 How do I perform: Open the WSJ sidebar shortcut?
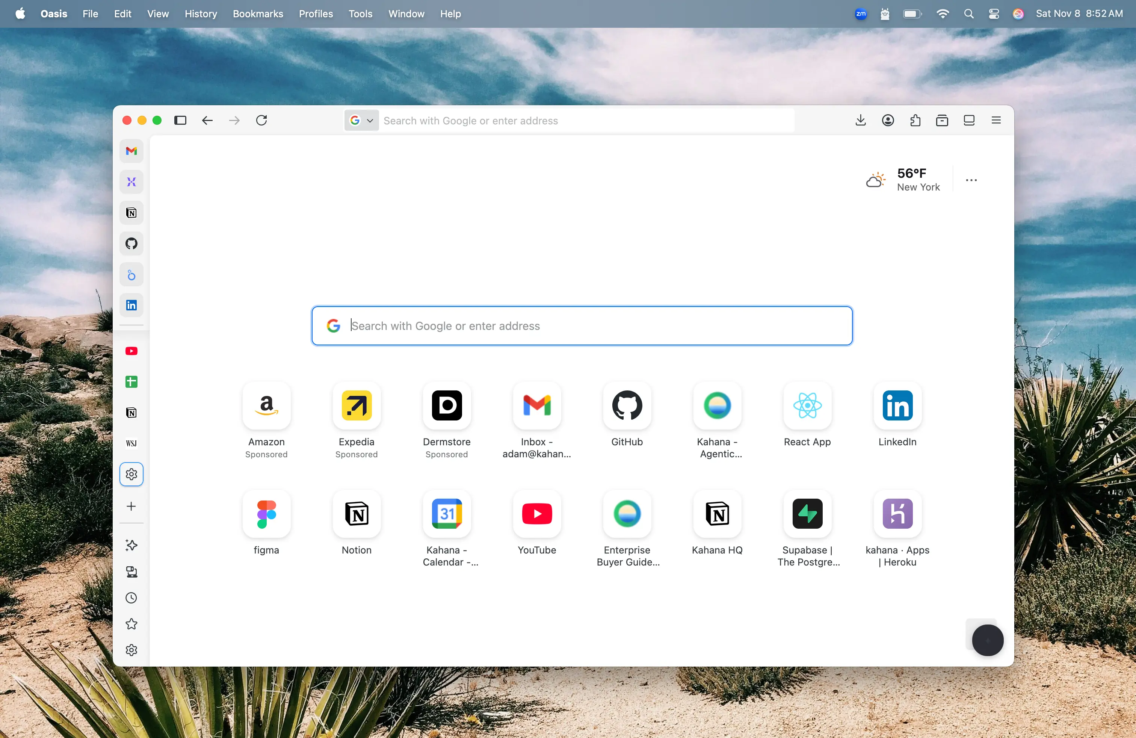131,443
